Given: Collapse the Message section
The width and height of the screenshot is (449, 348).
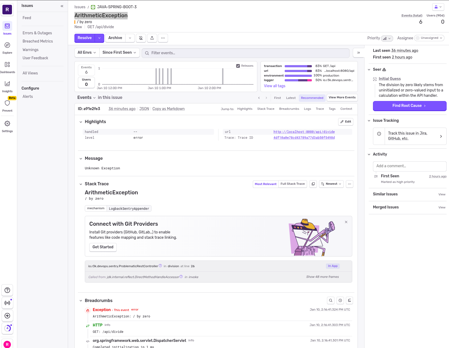Looking at the screenshot, I should tap(81, 158).
